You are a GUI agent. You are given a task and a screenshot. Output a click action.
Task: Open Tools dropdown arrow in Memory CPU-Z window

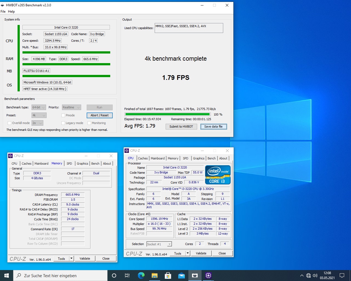coord(72,258)
